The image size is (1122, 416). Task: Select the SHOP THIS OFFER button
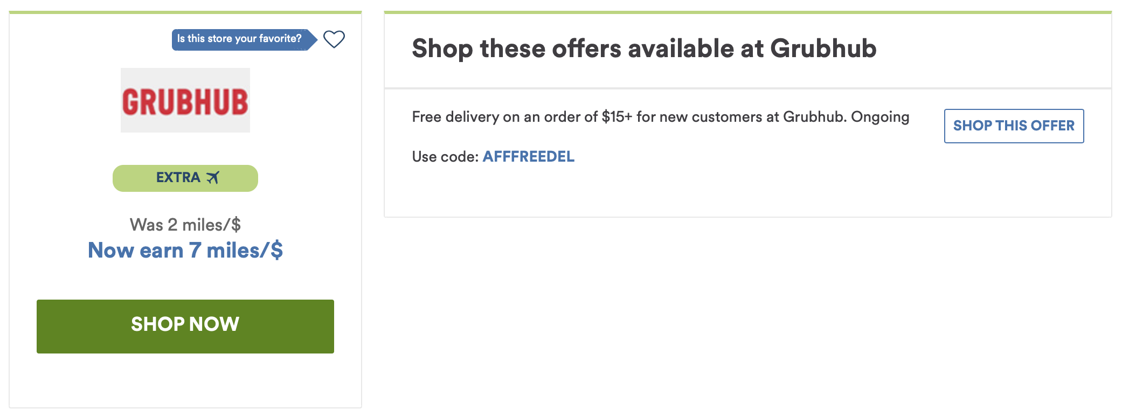coord(1014,126)
